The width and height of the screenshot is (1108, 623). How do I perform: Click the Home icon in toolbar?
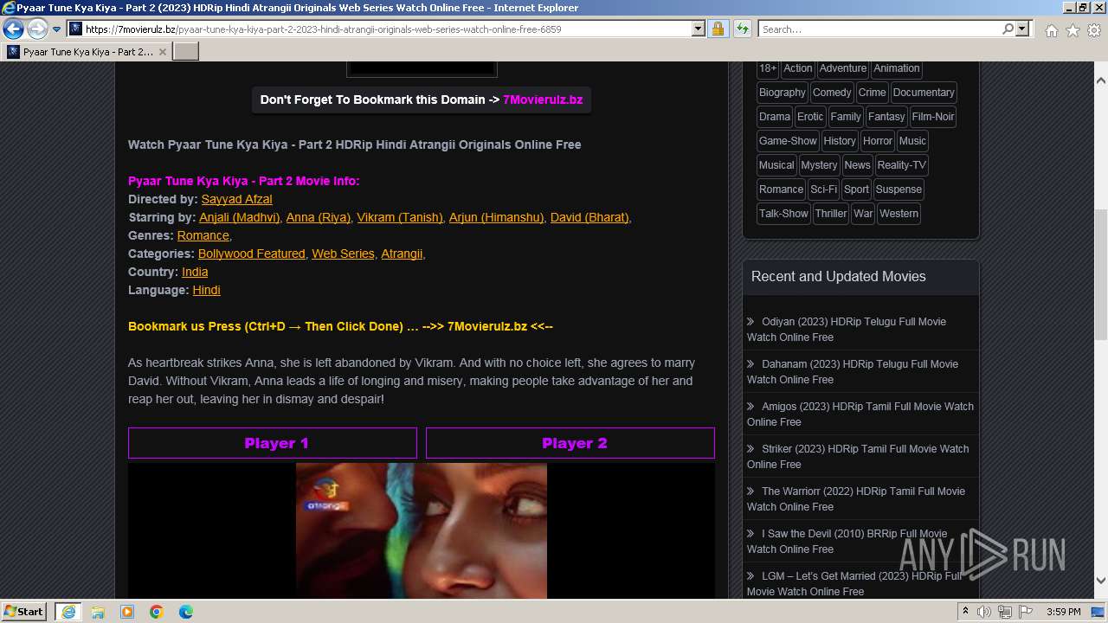pos(1051,30)
